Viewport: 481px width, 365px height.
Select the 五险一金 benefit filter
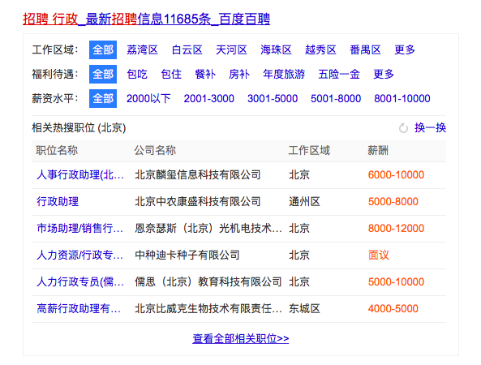coord(339,74)
